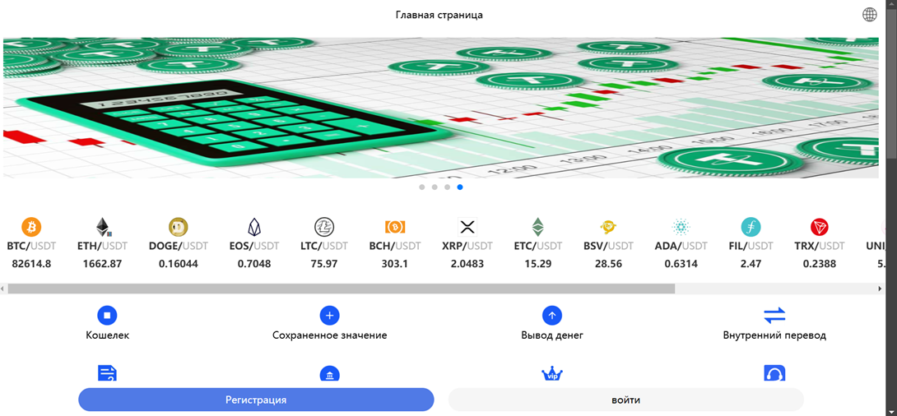Image resolution: width=897 pixels, height=416 pixels.
Task: Select the Dogecoin coin icon
Action: [178, 227]
